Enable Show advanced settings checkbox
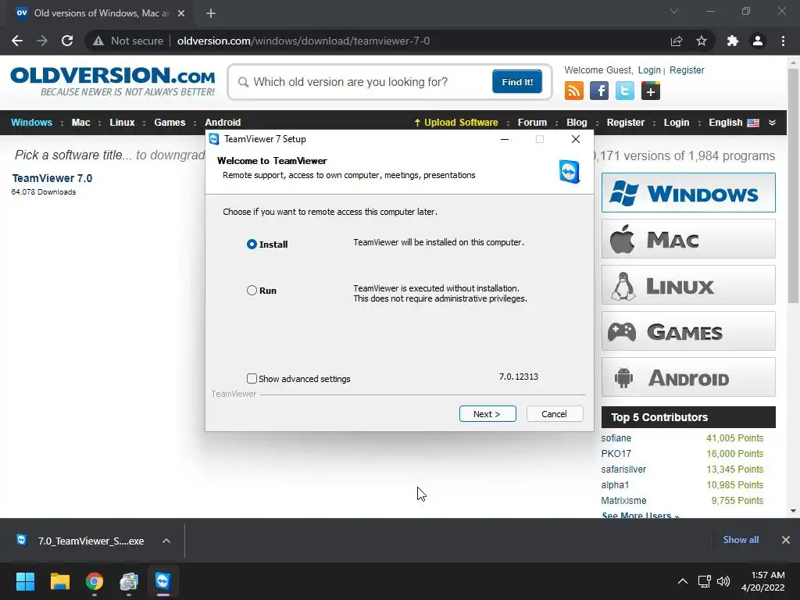This screenshot has height=600, width=800. [252, 379]
